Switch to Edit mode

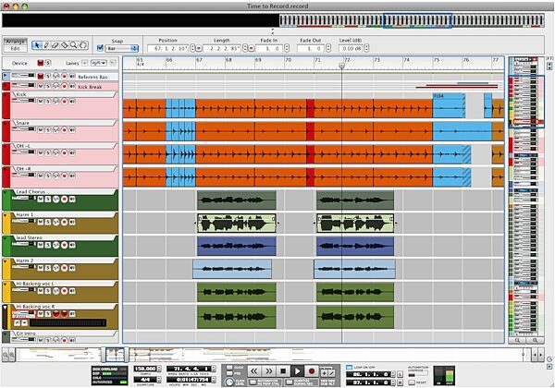click(15, 48)
